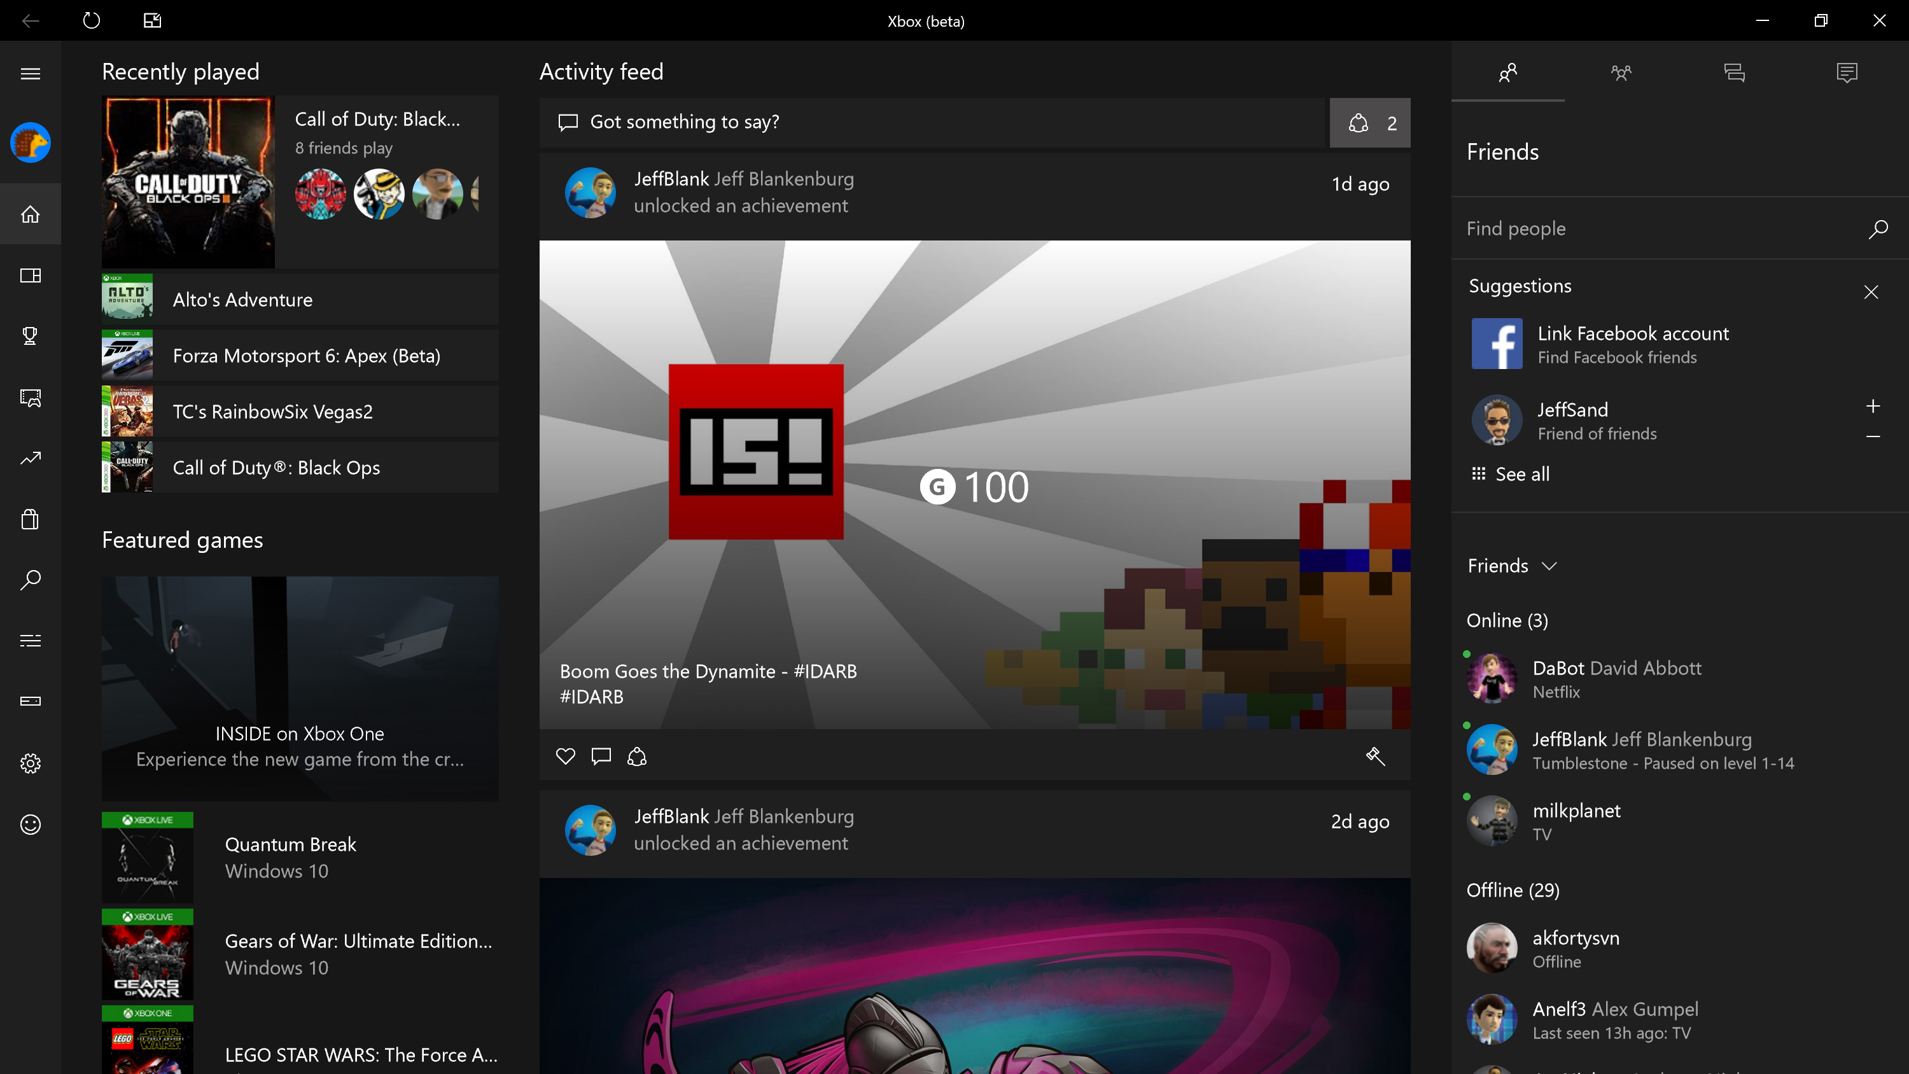Open Game DVR captures icon
Viewport: 1909px width, 1074px height.
click(31, 397)
